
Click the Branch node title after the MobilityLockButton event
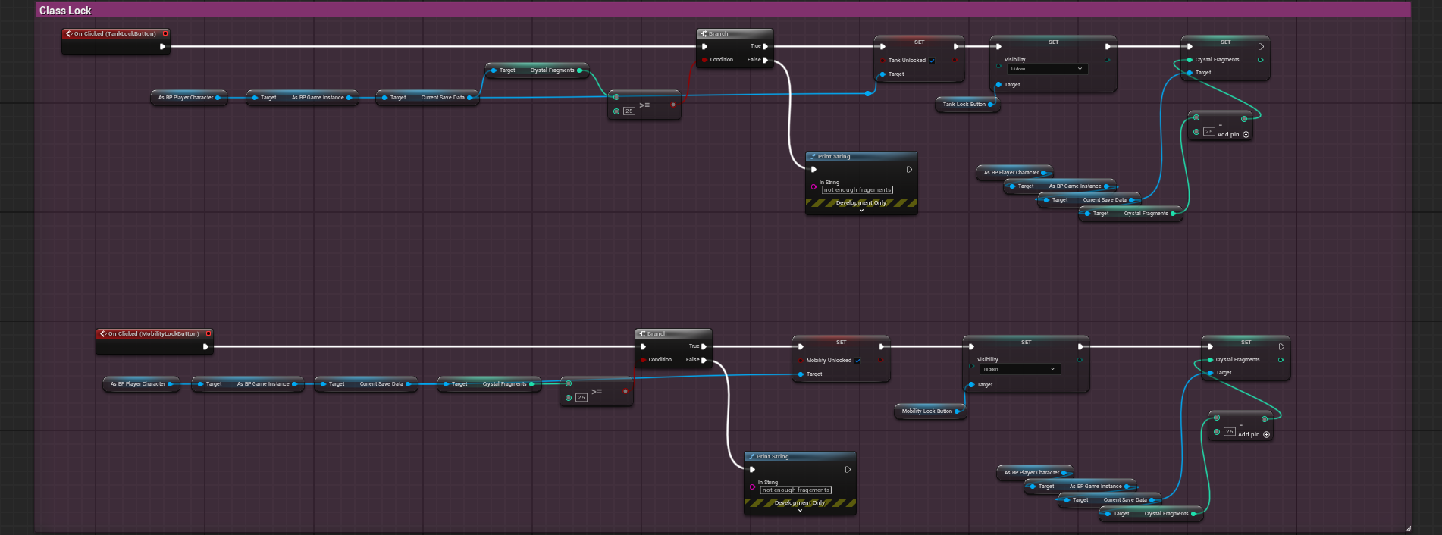(x=657, y=334)
